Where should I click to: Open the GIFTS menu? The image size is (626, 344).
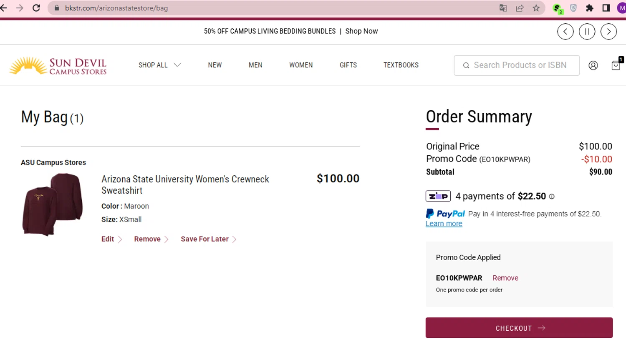pyautogui.click(x=348, y=65)
